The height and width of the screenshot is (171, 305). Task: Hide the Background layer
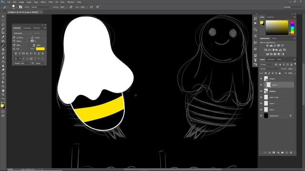pyautogui.click(x=261, y=116)
